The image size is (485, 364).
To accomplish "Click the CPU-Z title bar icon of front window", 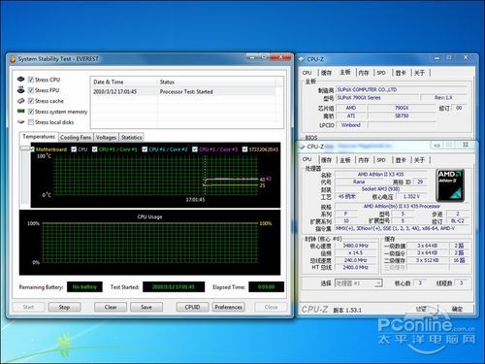I will pos(302,147).
